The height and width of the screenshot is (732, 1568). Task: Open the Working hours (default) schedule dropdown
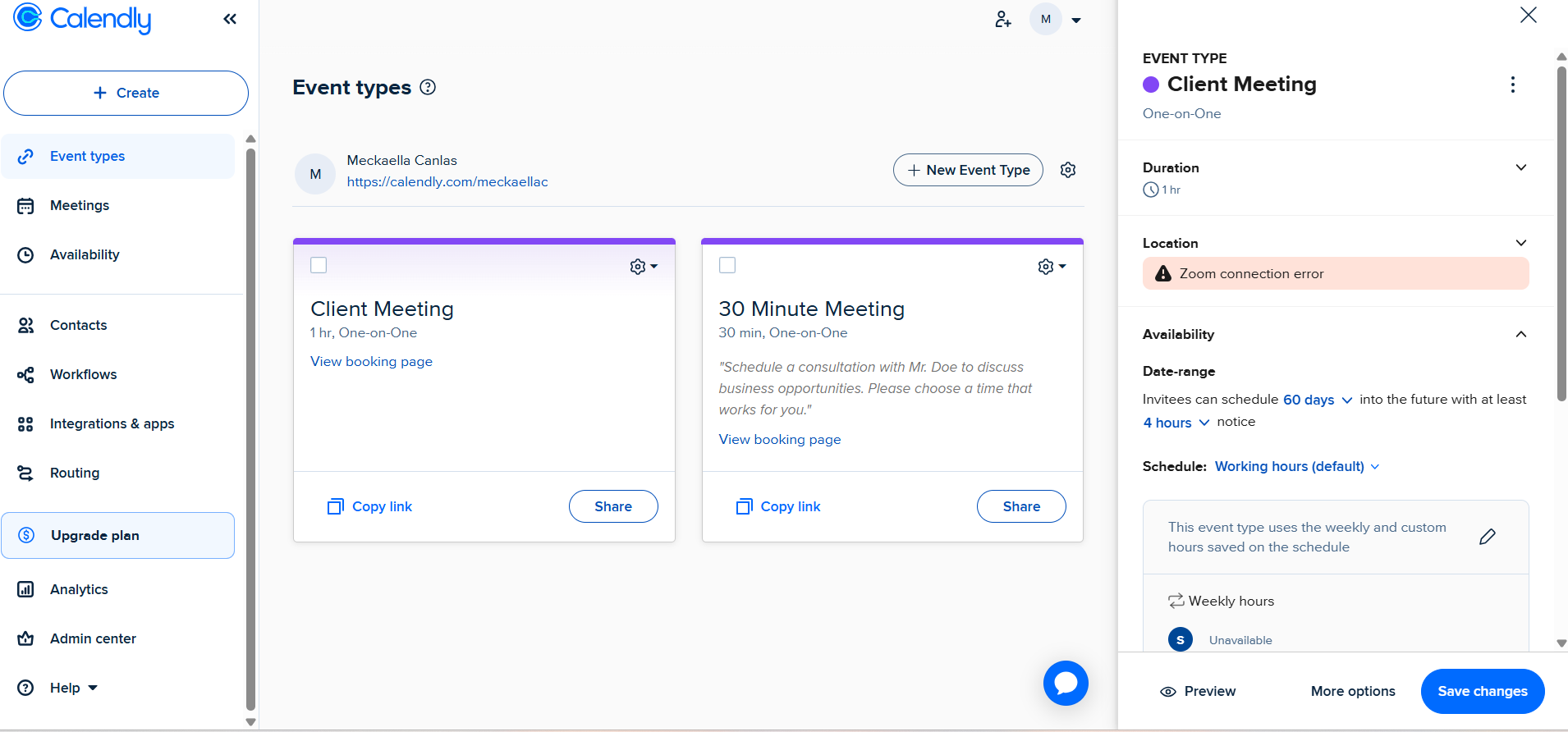pyautogui.click(x=1297, y=466)
